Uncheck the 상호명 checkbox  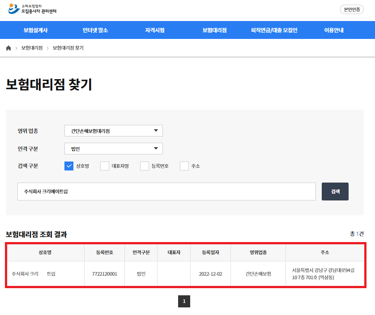point(69,166)
